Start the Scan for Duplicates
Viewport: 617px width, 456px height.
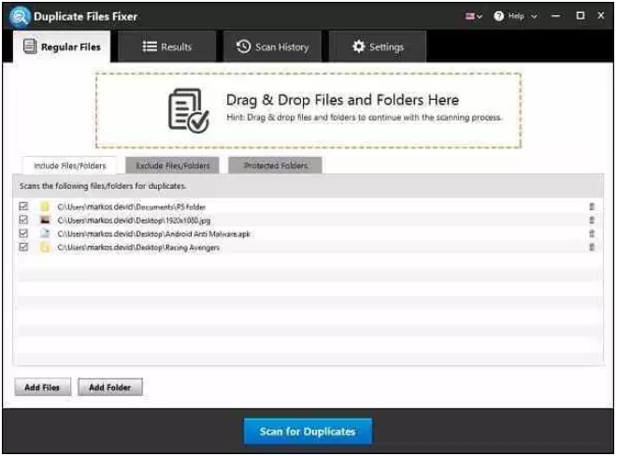[308, 431]
